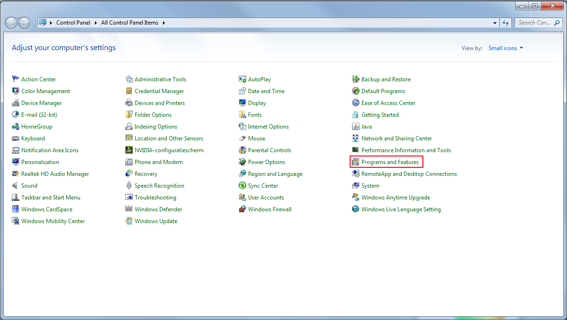Image resolution: width=567 pixels, height=320 pixels.
Task: Open Java control panel
Action: 366,126
